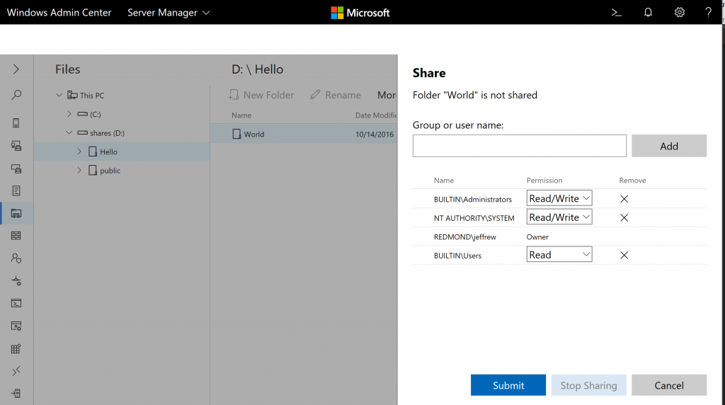Image resolution: width=725 pixels, height=405 pixels.
Task: Open the More toolbar menu
Action: [387, 95]
